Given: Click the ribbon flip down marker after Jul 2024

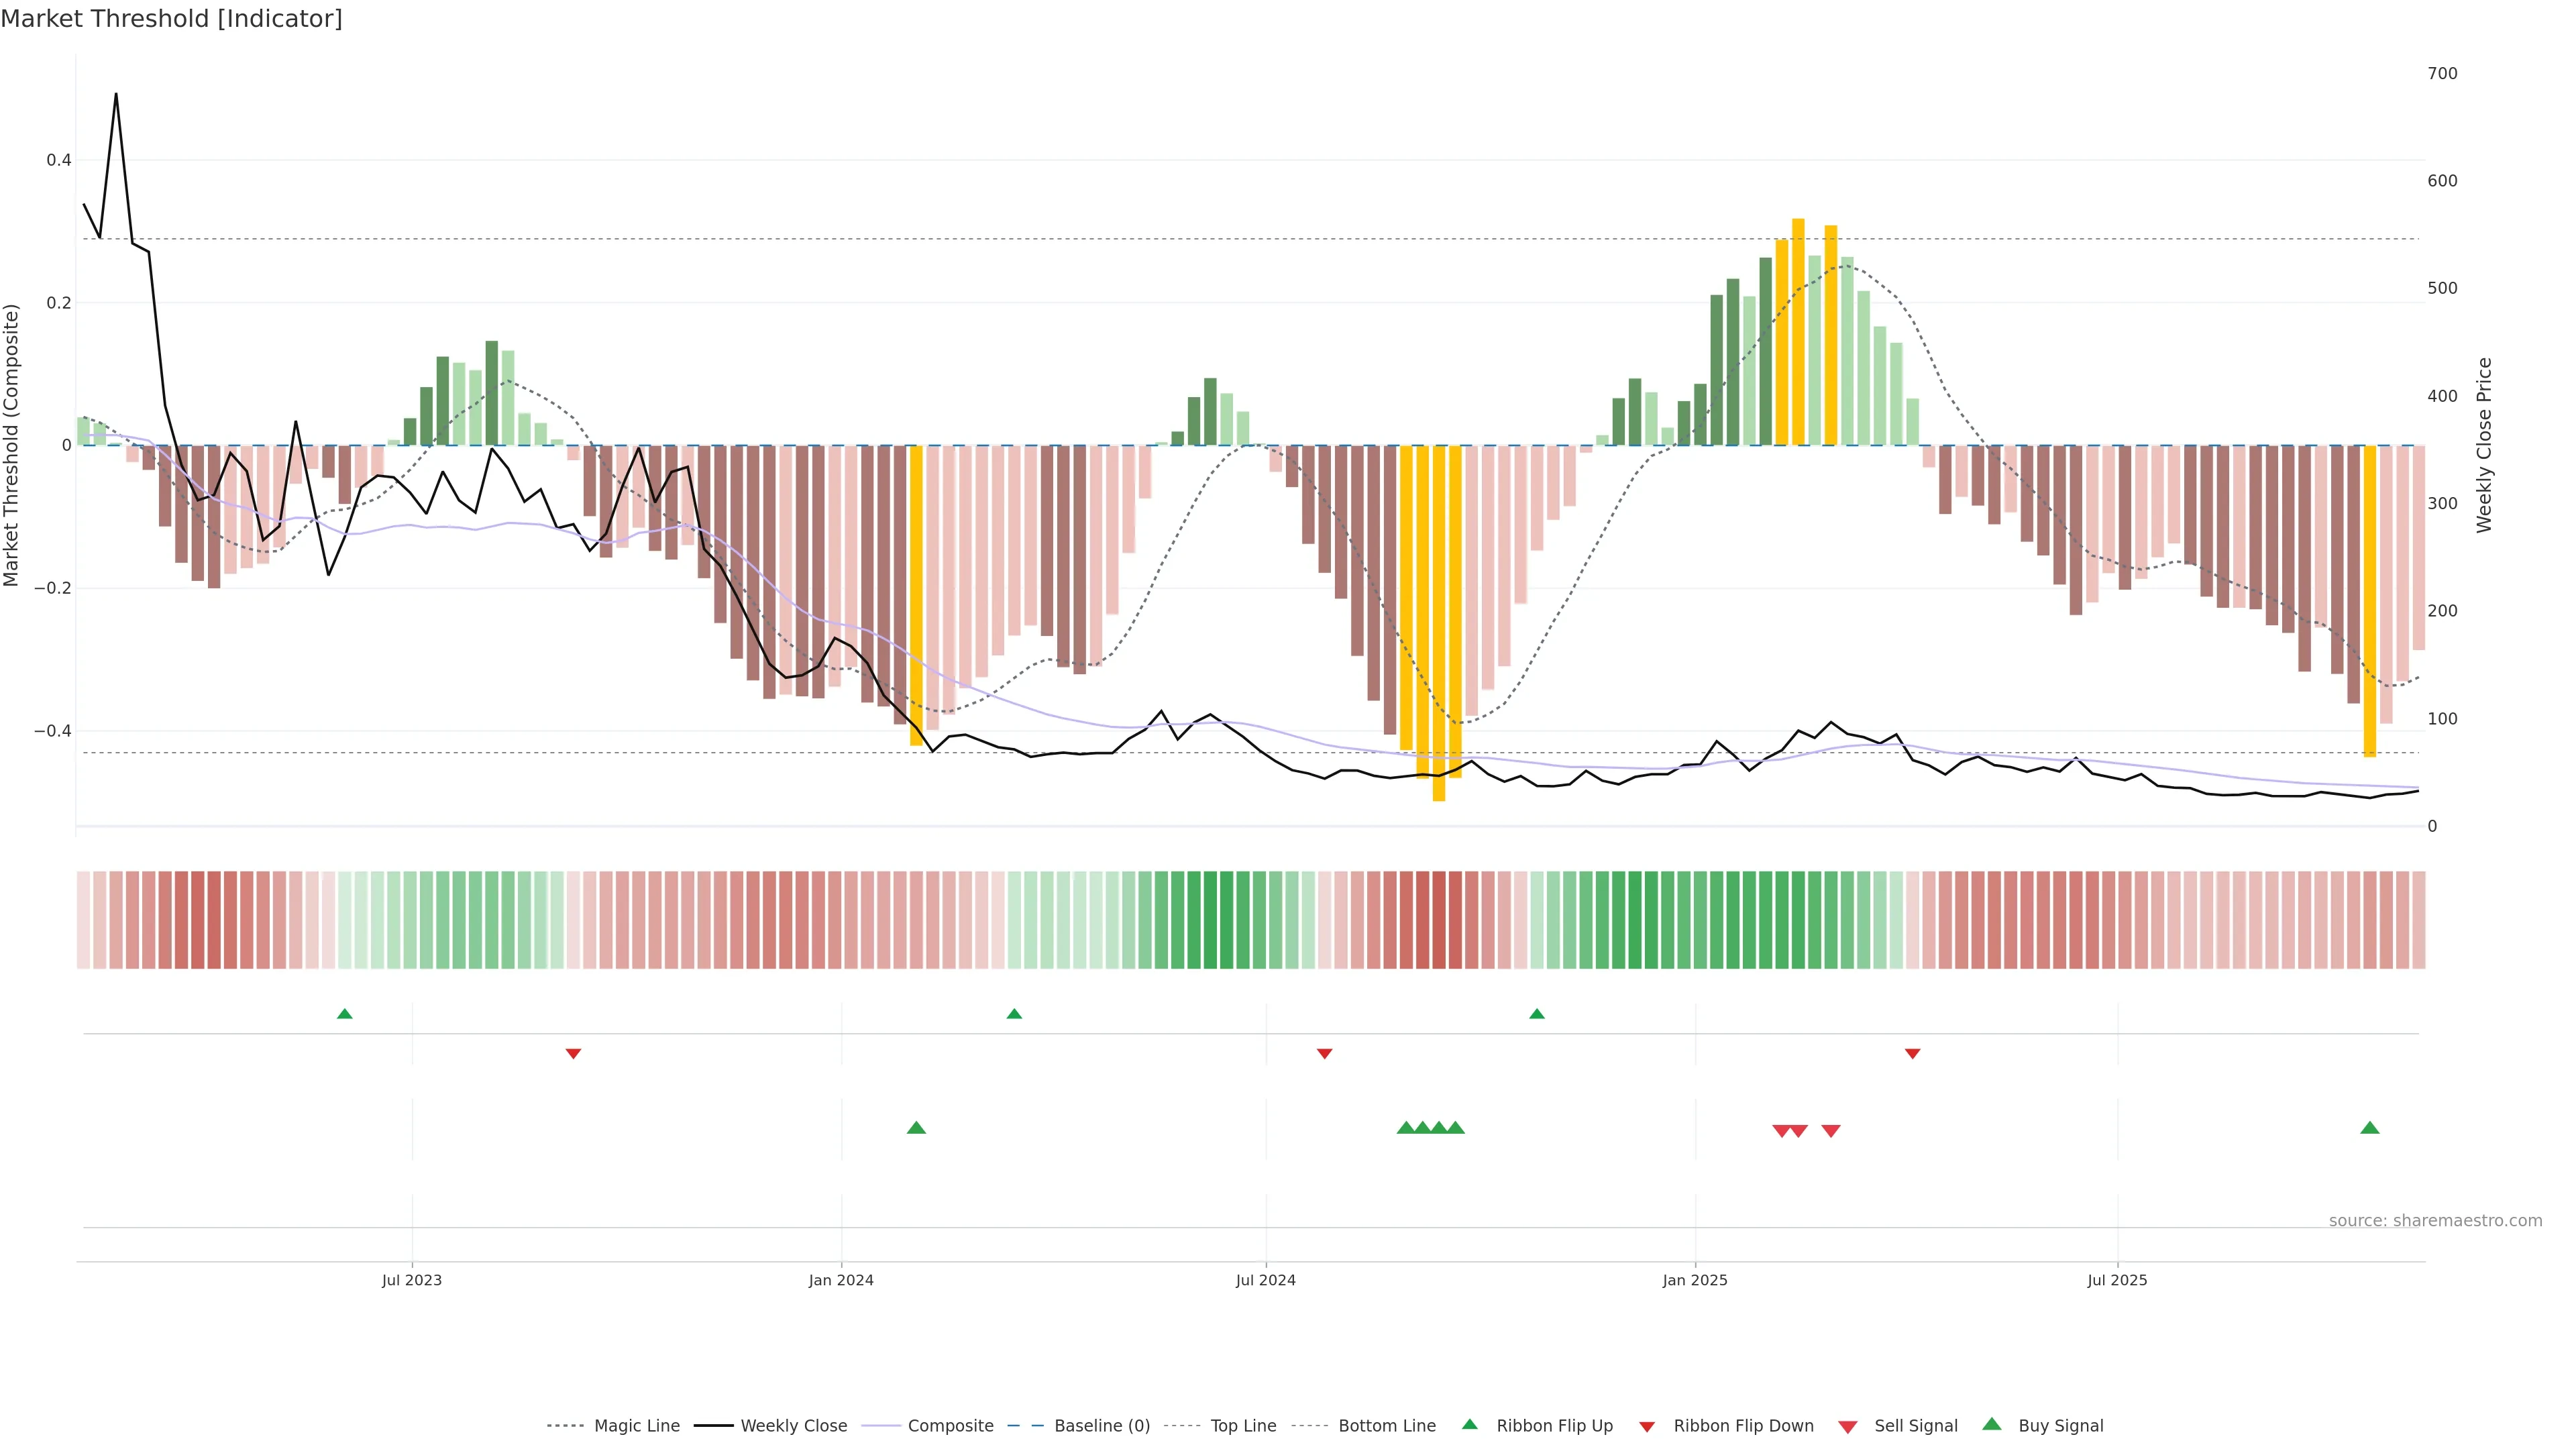Looking at the screenshot, I should click(1324, 1053).
